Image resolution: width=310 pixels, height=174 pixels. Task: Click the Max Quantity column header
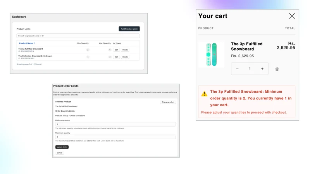[x=105, y=43]
